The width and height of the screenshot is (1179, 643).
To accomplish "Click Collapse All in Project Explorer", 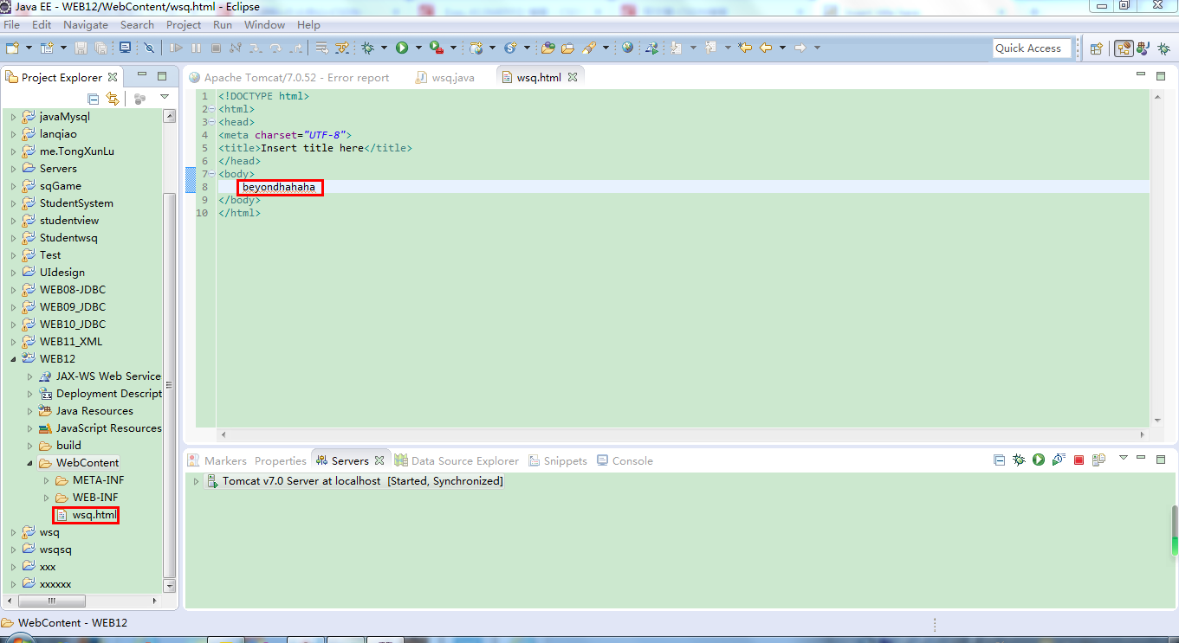I will pyautogui.click(x=94, y=99).
